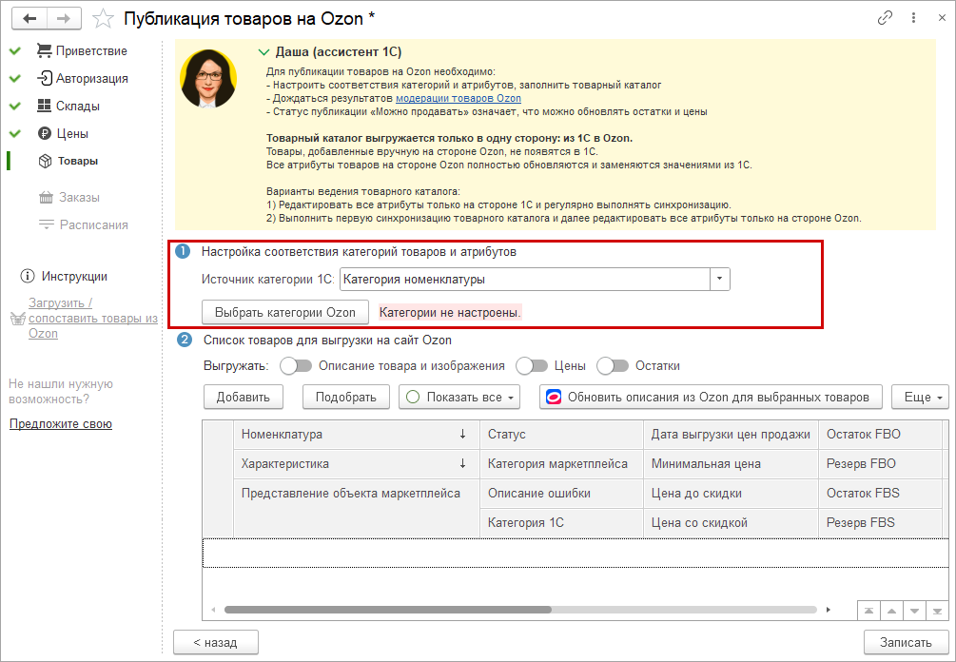Turn on the Остатки export switch
The image size is (956, 662).
tap(613, 366)
